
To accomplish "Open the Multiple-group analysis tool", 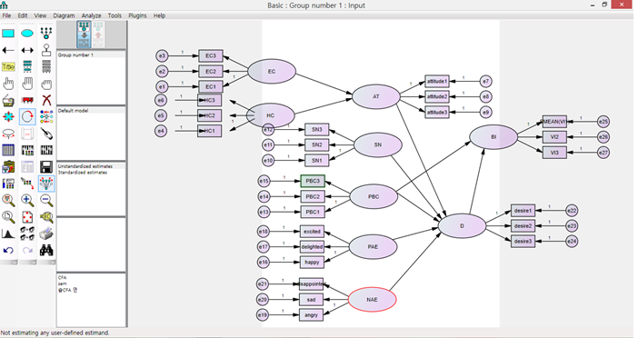I will coord(27,234).
